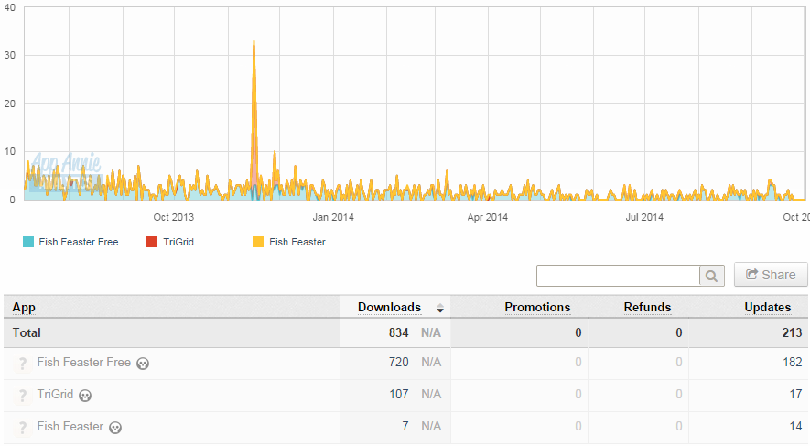This screenshot has width=810, height=446.
Task: Click skull icon next to TriGrid
Action: pyautogui.click(x=85, y=396)
